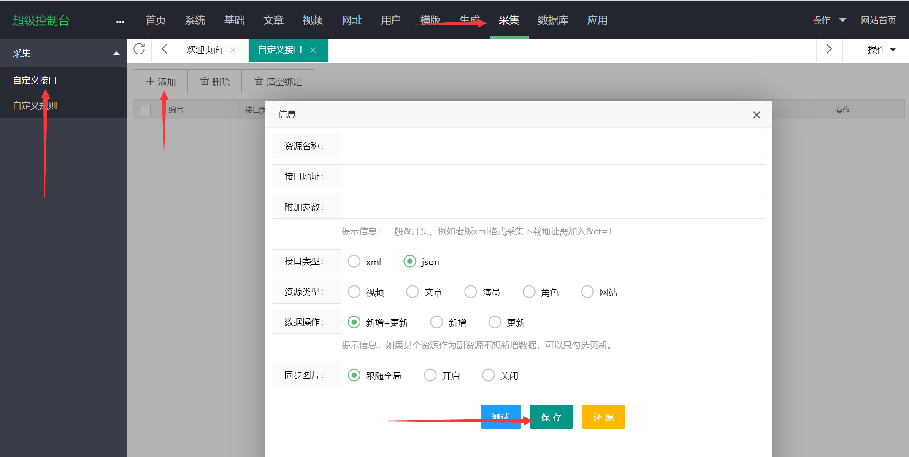Close the 欢迎页面 tab with its X
Viewport: 909px width, 457px height.
click(233, 50)
